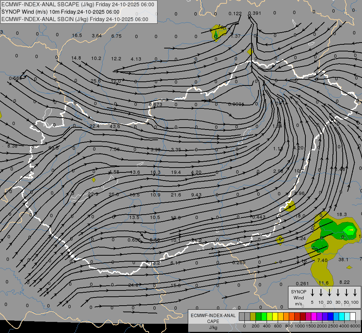Click the 24.8 value on the map
The height and width of the screenshot is (333, 362).
tap(133, 285)
